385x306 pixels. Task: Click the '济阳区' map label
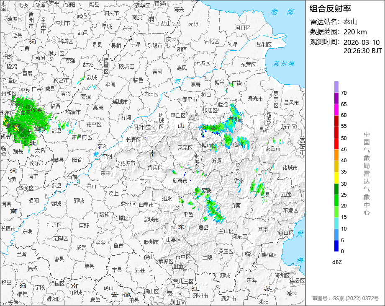151,94
